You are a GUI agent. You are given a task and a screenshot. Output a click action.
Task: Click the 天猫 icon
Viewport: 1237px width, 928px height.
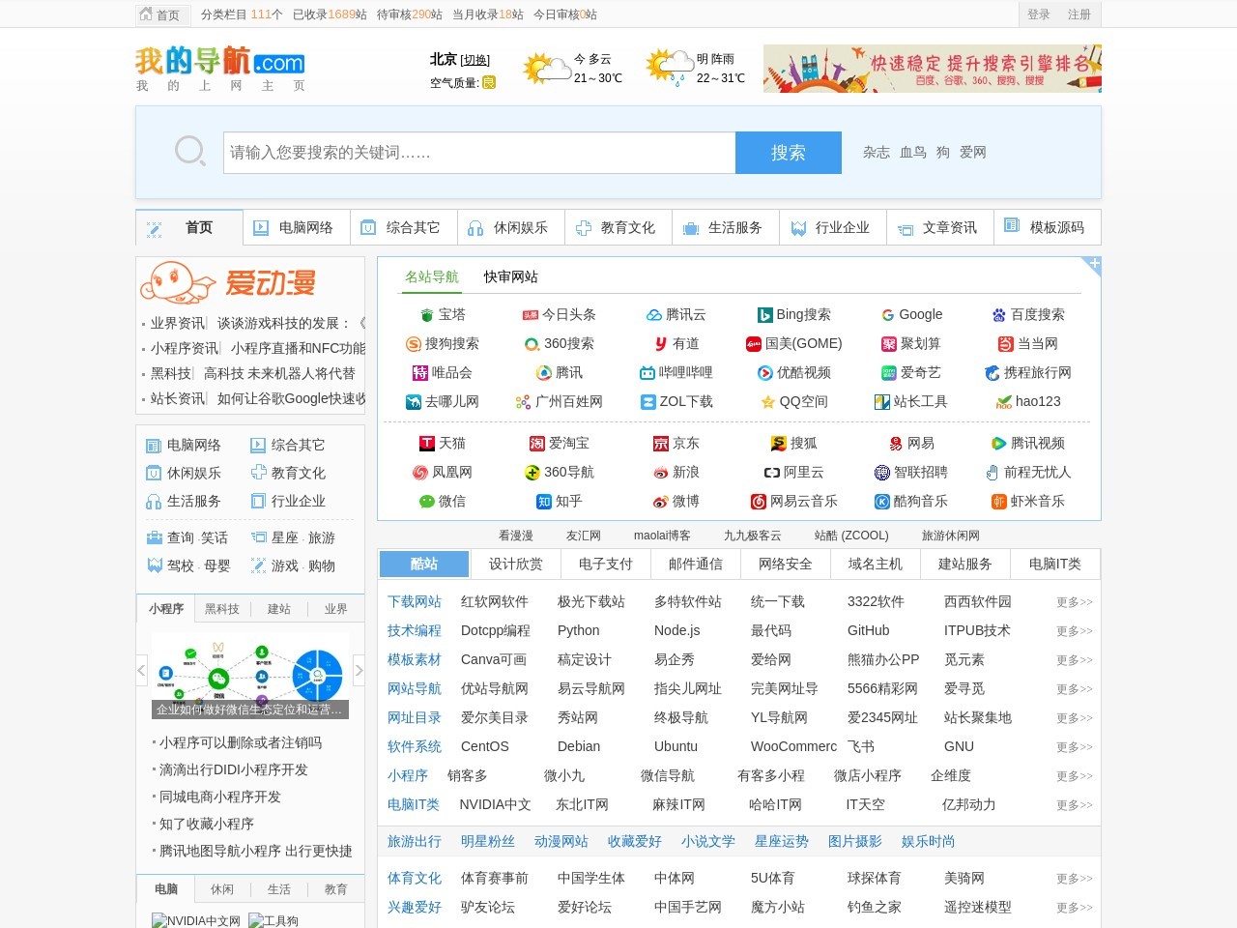pyautogui.click(x=427, y=444)
